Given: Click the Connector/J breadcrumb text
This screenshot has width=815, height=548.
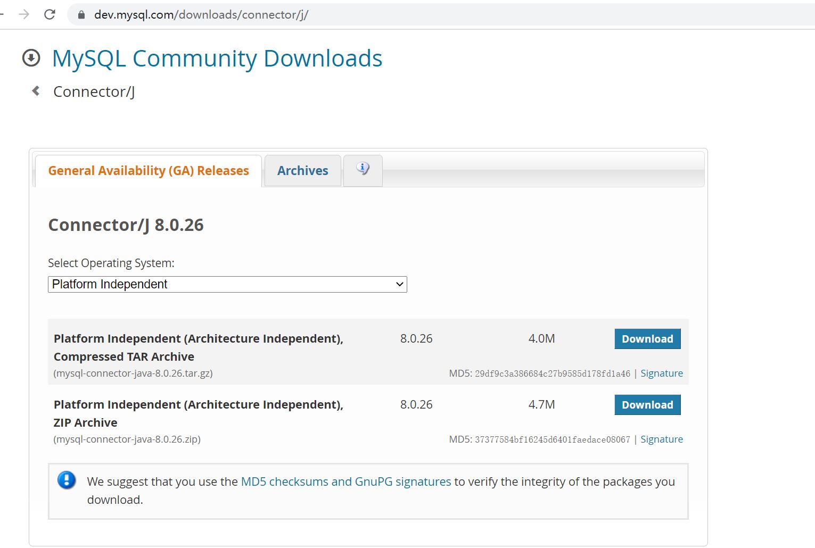Looking at the screenshot, I should click(x=94, y=92).
